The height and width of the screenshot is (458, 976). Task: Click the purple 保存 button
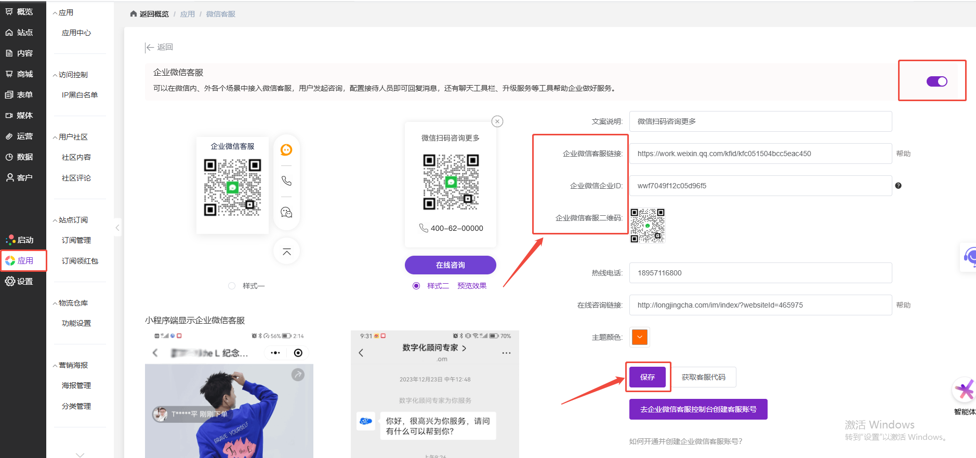pos(647,377)
